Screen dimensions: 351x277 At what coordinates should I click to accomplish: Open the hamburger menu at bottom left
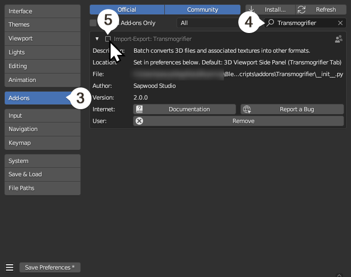[10, 267]
